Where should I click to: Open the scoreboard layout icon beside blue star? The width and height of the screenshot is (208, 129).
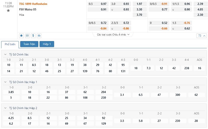(x=27, y=36)
